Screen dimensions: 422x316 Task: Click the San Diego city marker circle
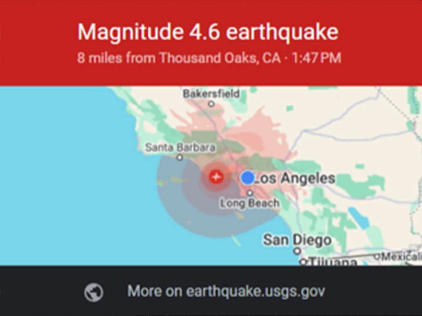tap(297, 251)
